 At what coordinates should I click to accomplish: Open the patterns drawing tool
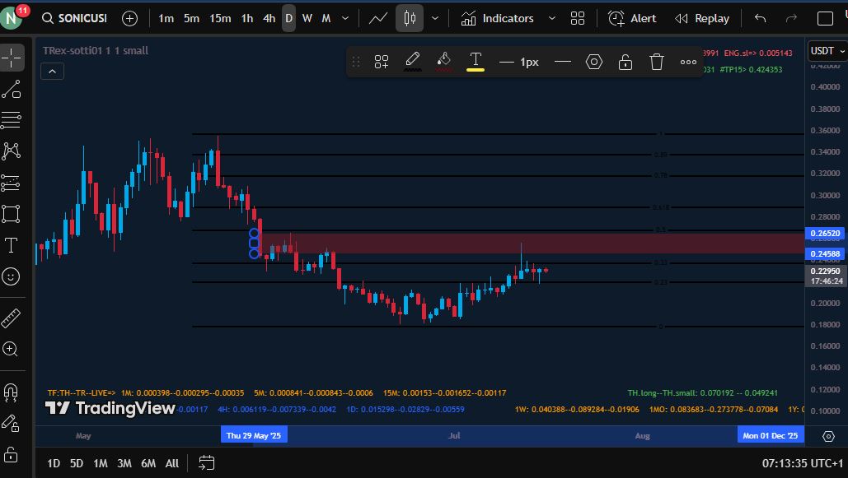[x=12, y=151]
